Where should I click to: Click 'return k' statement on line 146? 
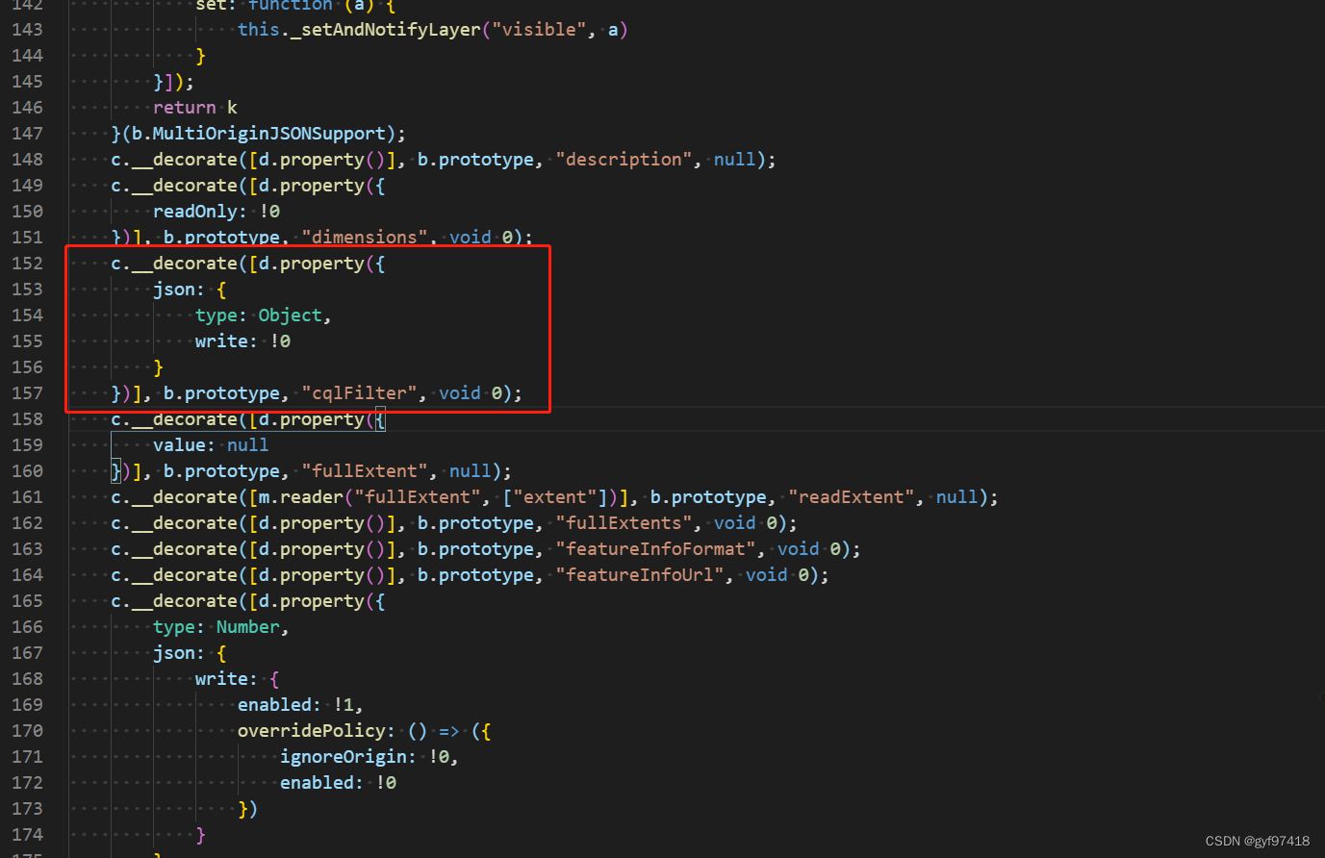[195, 108]
